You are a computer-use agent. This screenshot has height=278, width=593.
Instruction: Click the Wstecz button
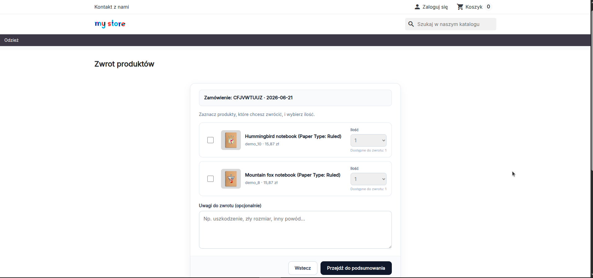[303, 268]
